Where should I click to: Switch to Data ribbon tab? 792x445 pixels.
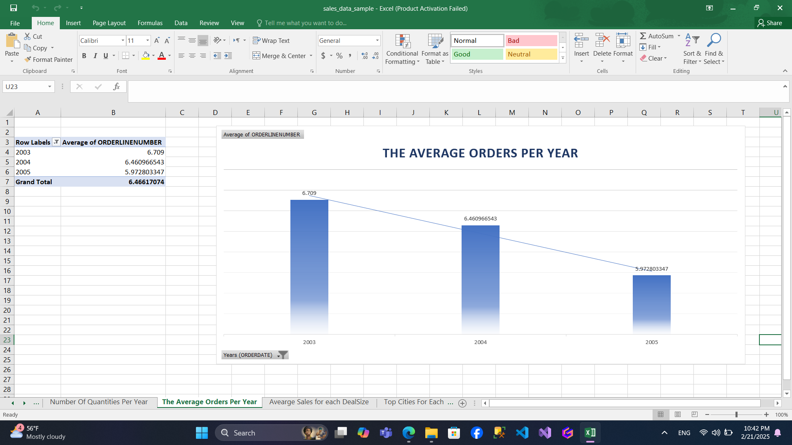pos(181,23)
